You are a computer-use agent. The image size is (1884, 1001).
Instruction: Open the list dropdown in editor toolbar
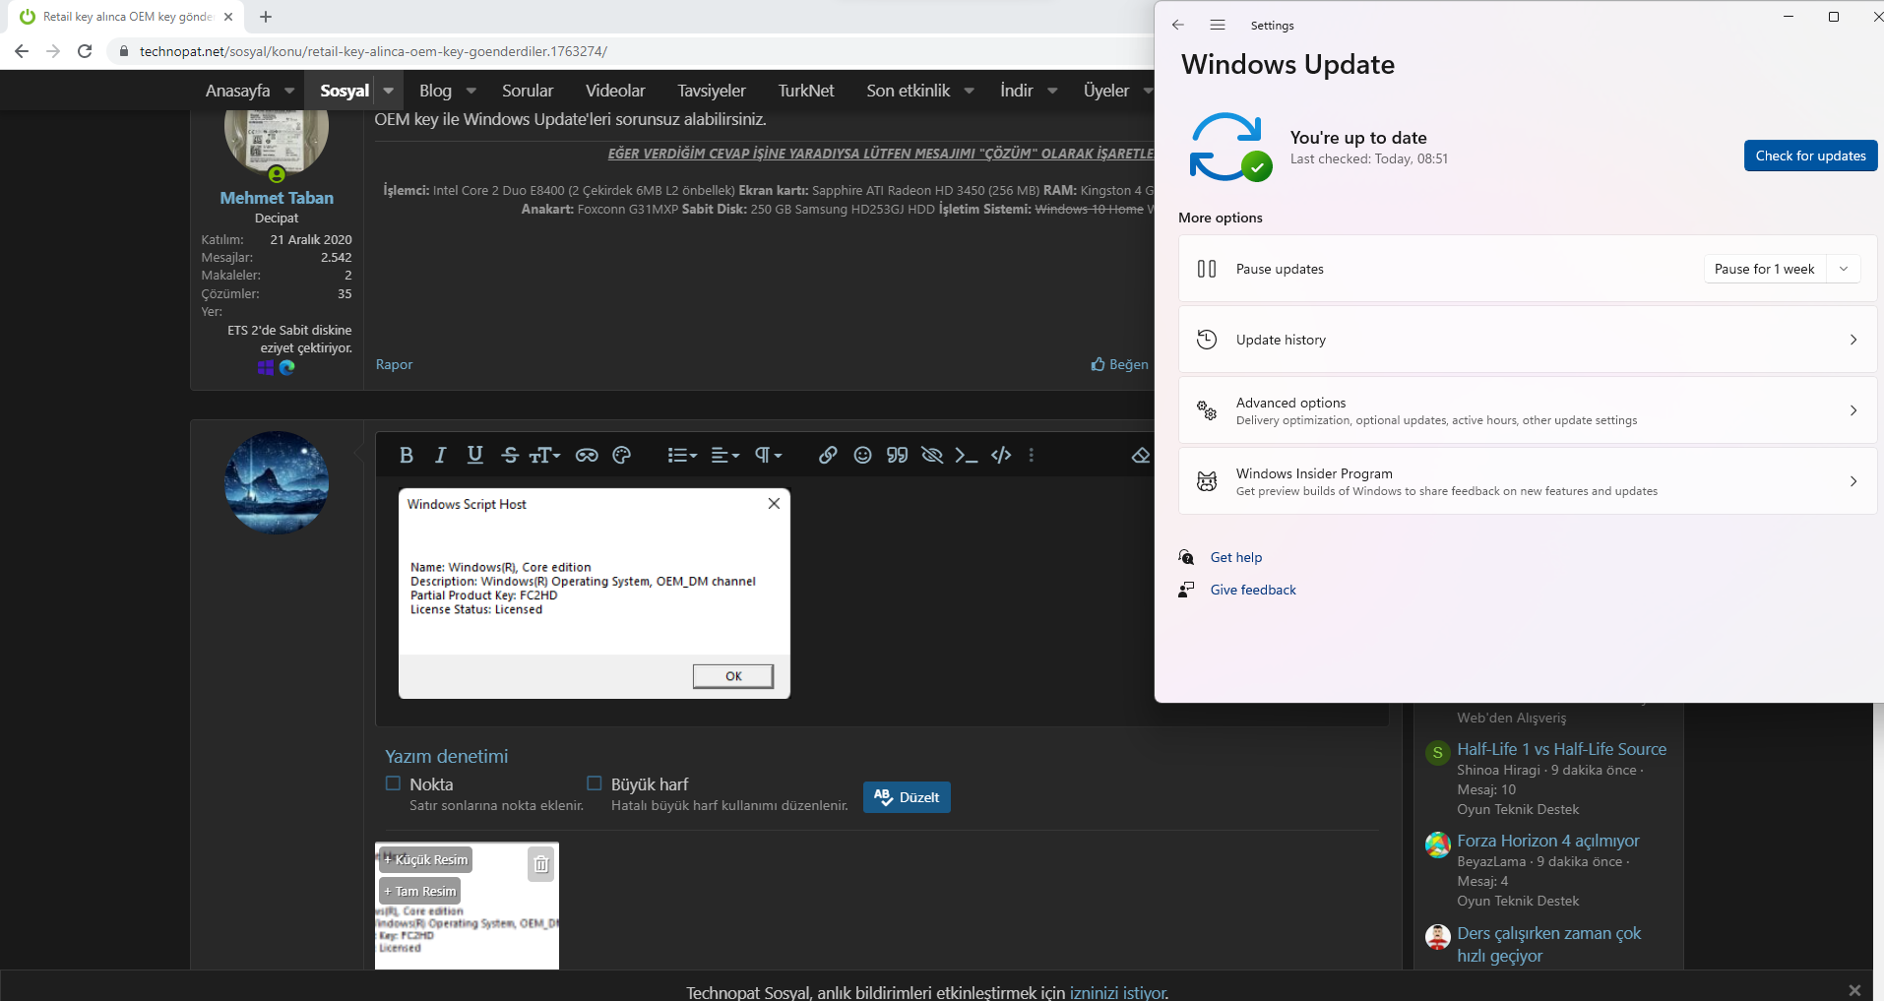point(682,455)
